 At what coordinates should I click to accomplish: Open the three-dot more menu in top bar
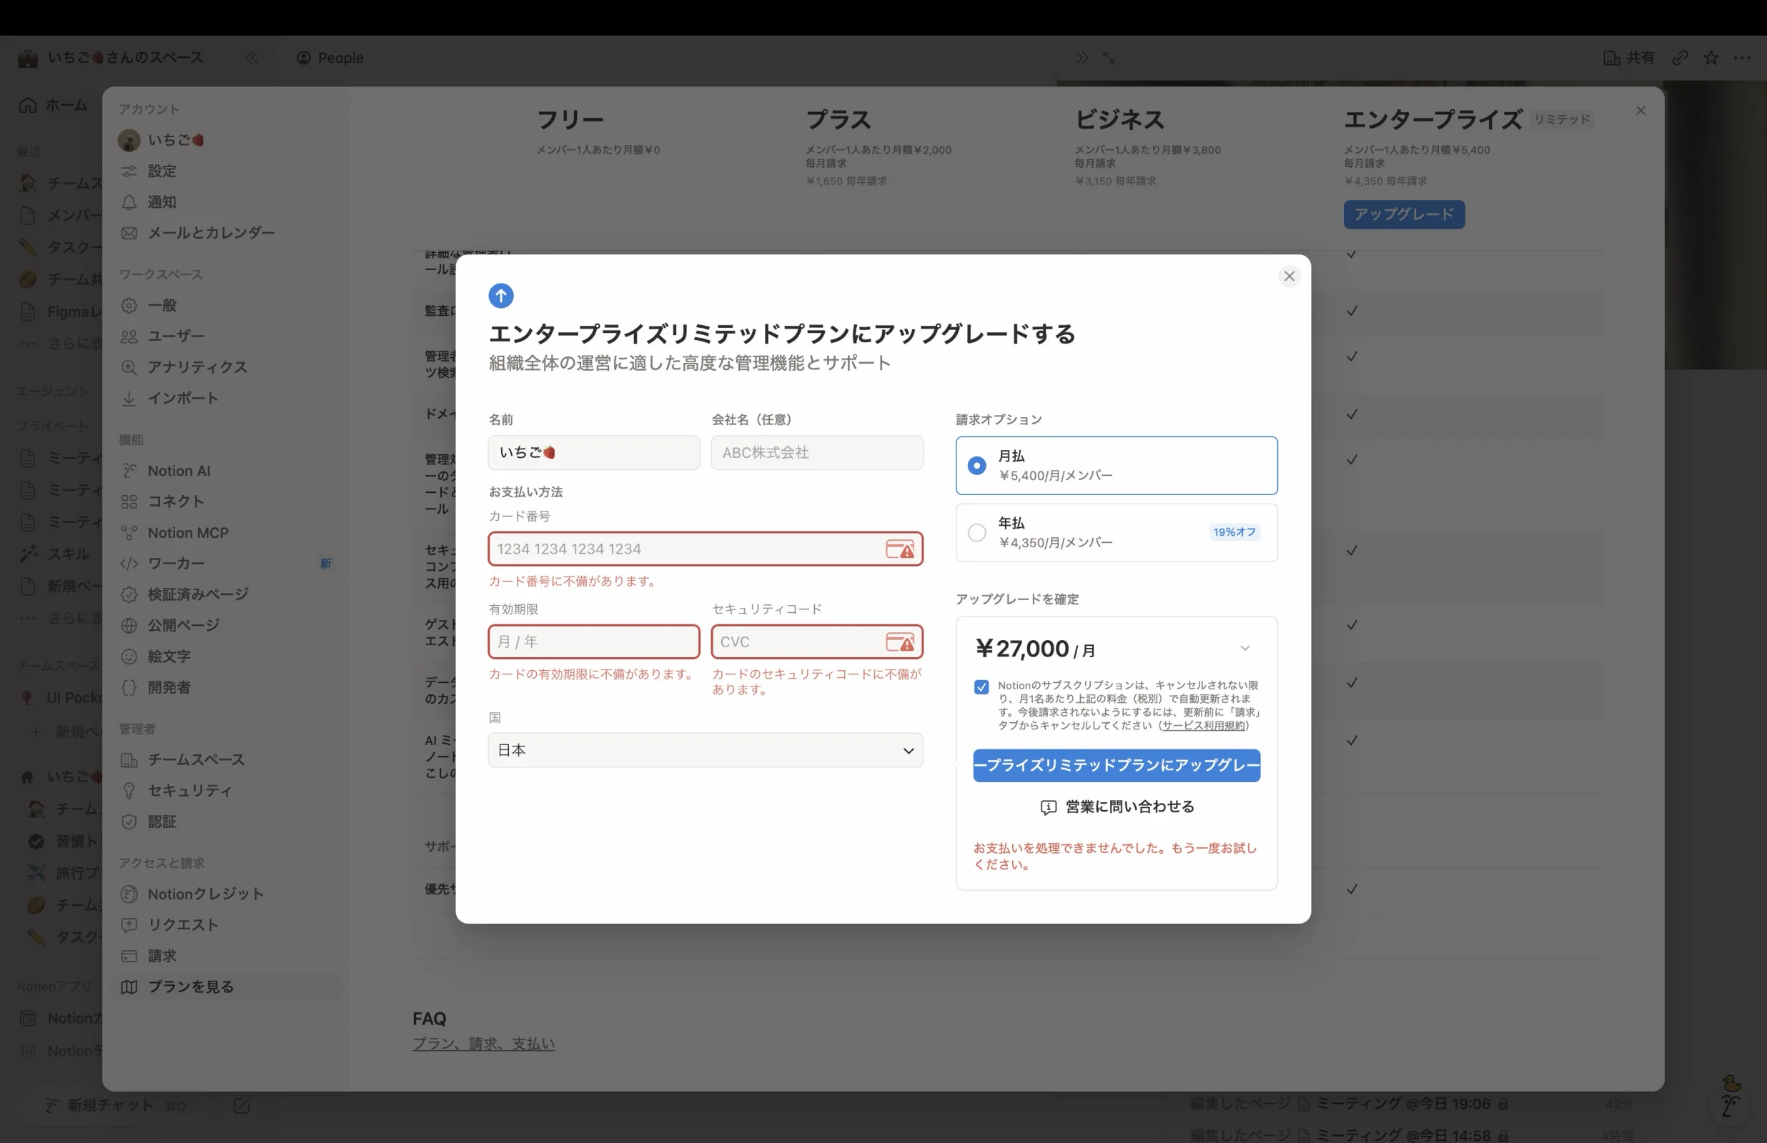[1742, 58]
